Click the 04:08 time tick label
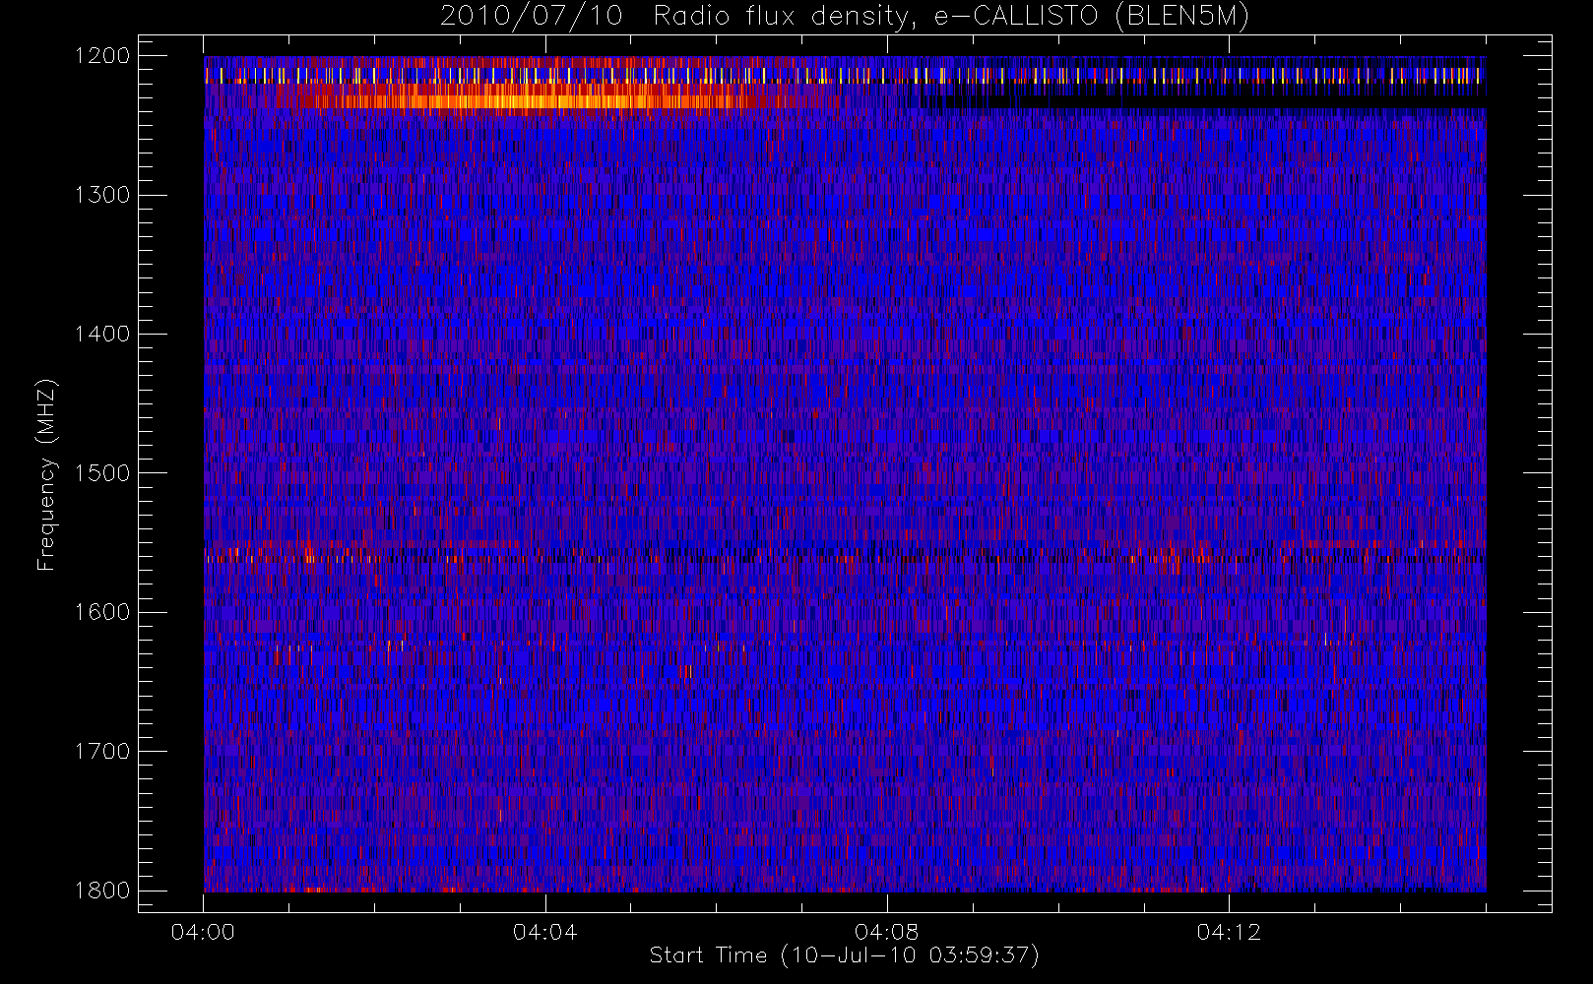 [886, 932]
